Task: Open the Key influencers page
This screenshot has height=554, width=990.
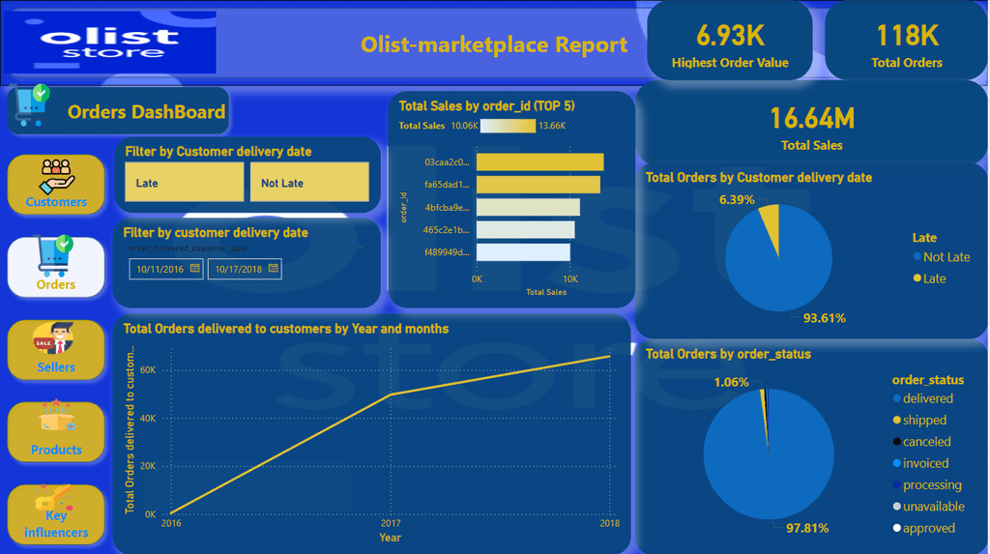Action: tap(56, 514)
